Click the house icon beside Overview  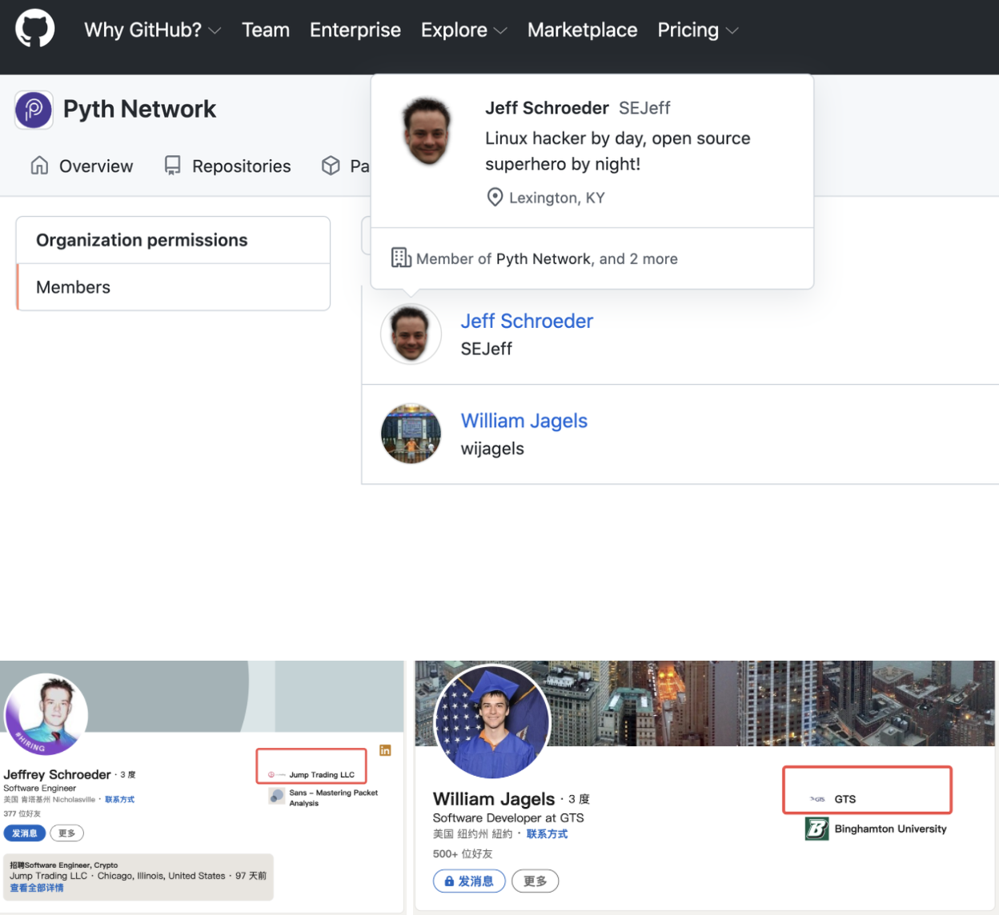click(39, 166)
